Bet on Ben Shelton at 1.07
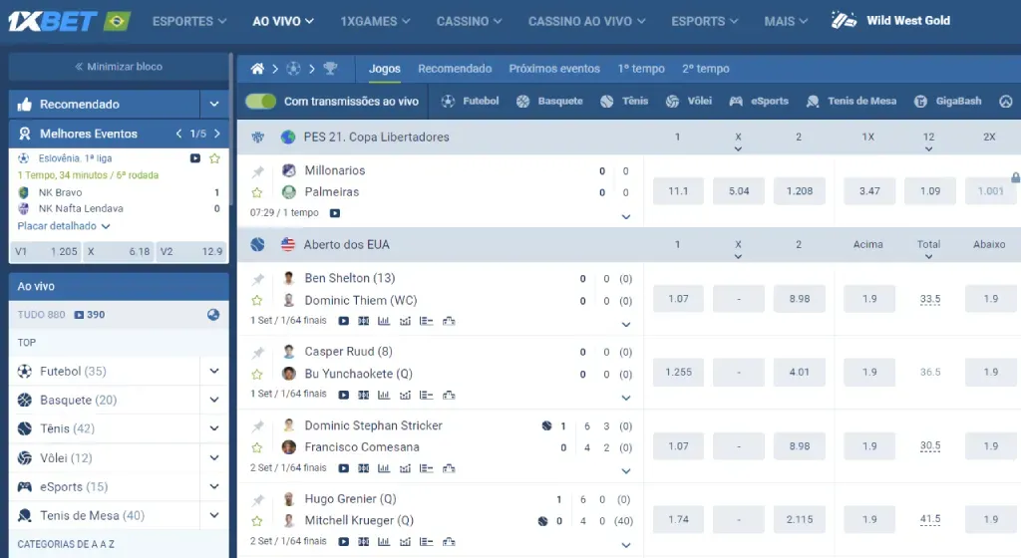 (678, 299)
